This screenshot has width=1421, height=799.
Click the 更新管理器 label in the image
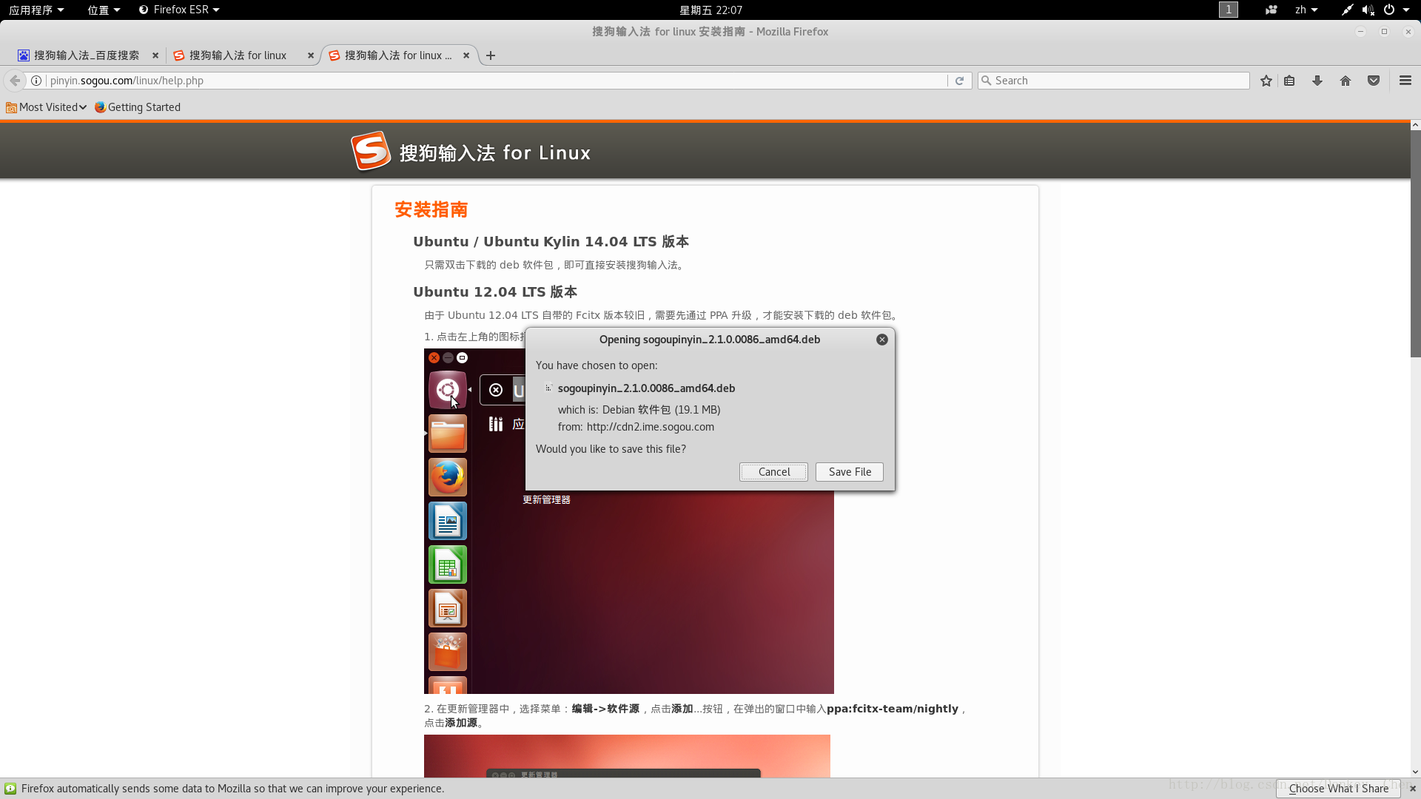(546, 500)
